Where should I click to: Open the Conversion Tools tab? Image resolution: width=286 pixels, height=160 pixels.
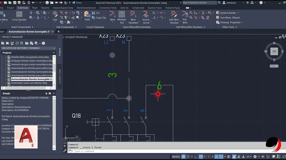point(108,8)
